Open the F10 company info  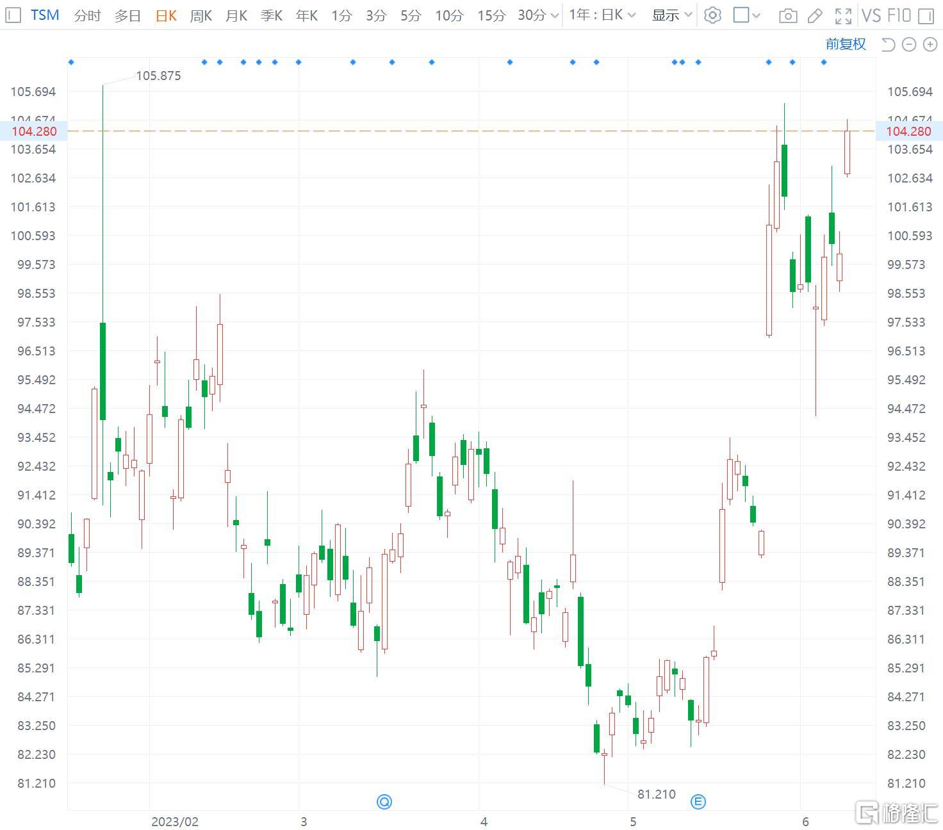(x=899, y=15)
